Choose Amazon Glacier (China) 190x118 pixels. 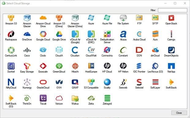[x=75, y=18]
